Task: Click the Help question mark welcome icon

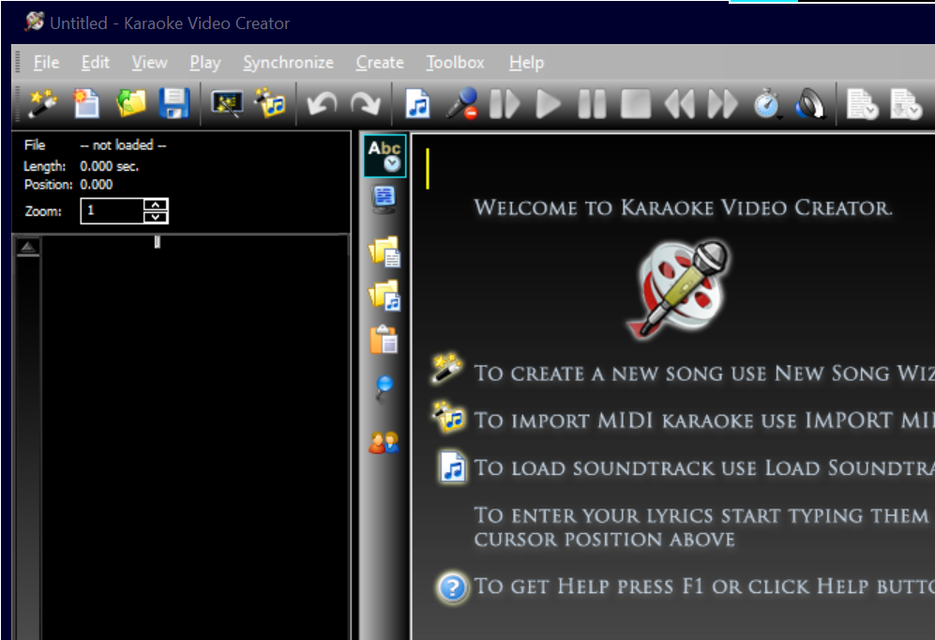Action: pyautogui.click(x=453, y=587)
